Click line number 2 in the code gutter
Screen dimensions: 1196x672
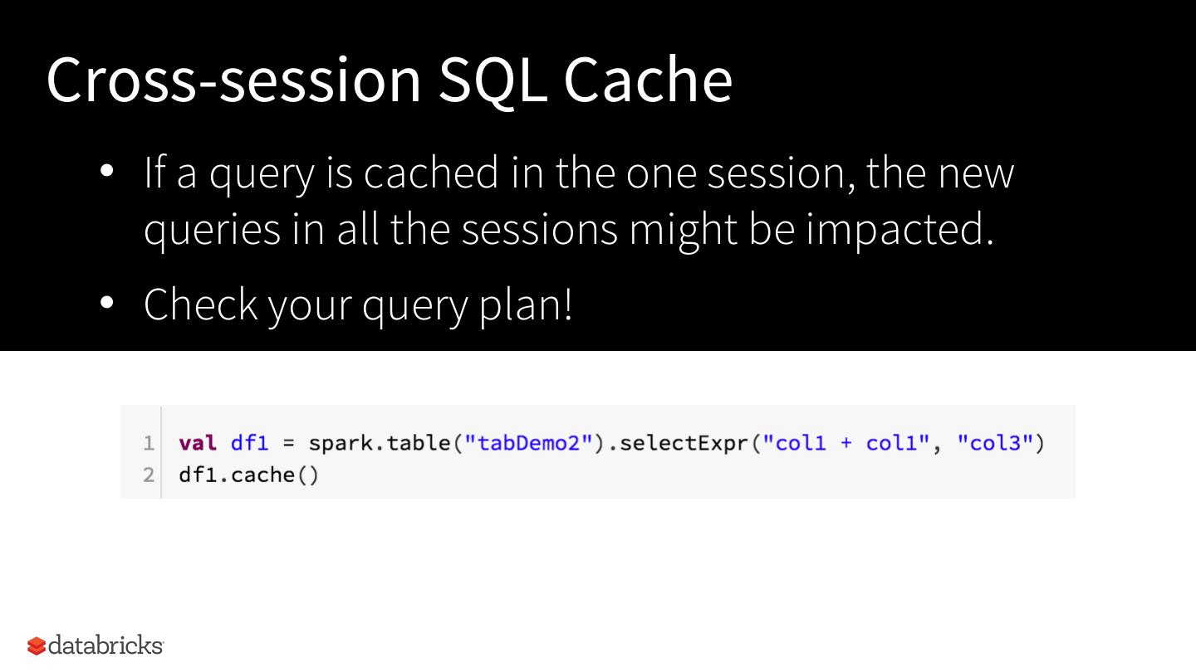(x=149, y=475)
